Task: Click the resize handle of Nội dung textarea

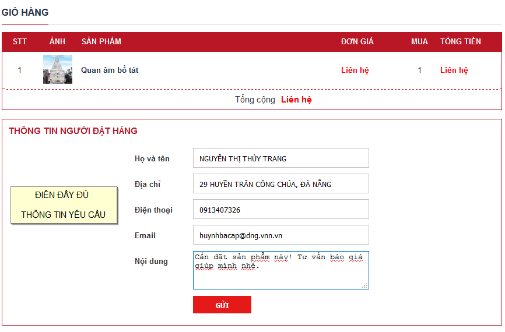Action: (x=364, y=285)
